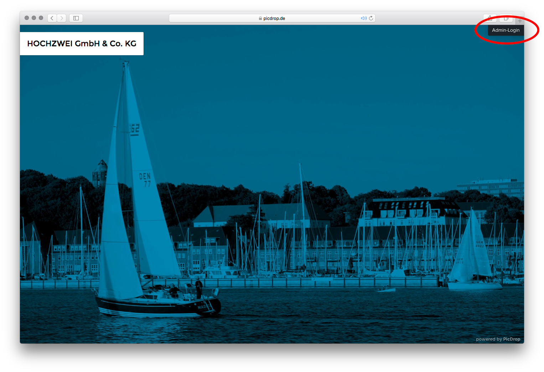544x372 pixels.
Task: Go back to the previous page
Action: click(52, 18)
